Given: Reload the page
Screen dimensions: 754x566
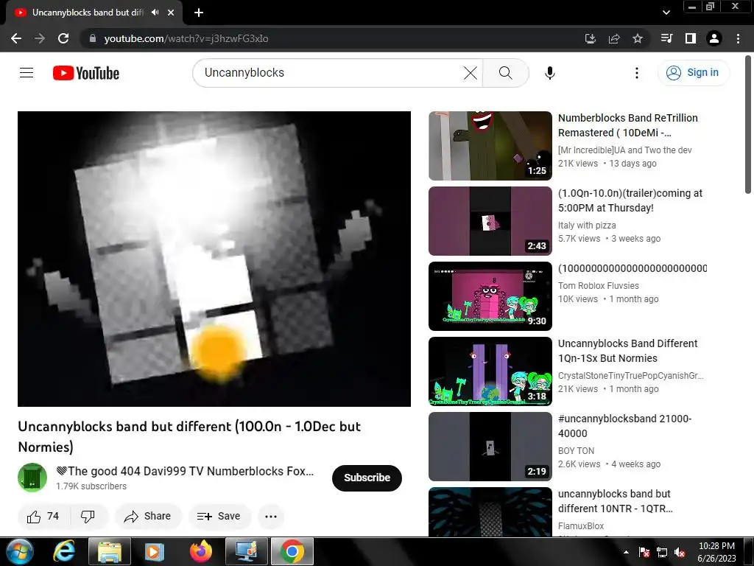Looking at the screenshot, I should pos(63,38).
